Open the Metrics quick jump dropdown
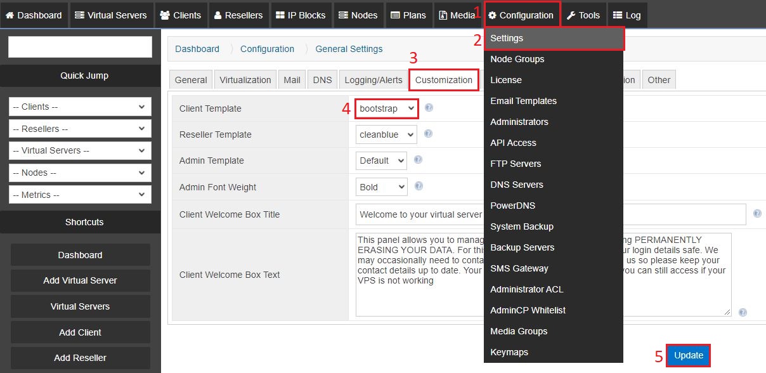 [79, 195]
